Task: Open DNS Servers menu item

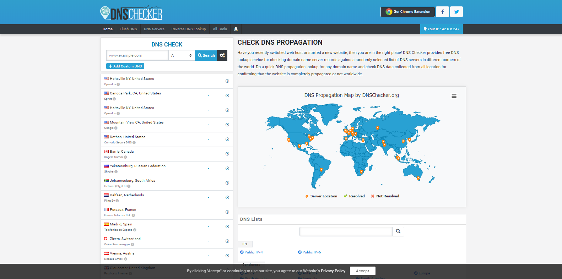Action: tap(154, 29)
